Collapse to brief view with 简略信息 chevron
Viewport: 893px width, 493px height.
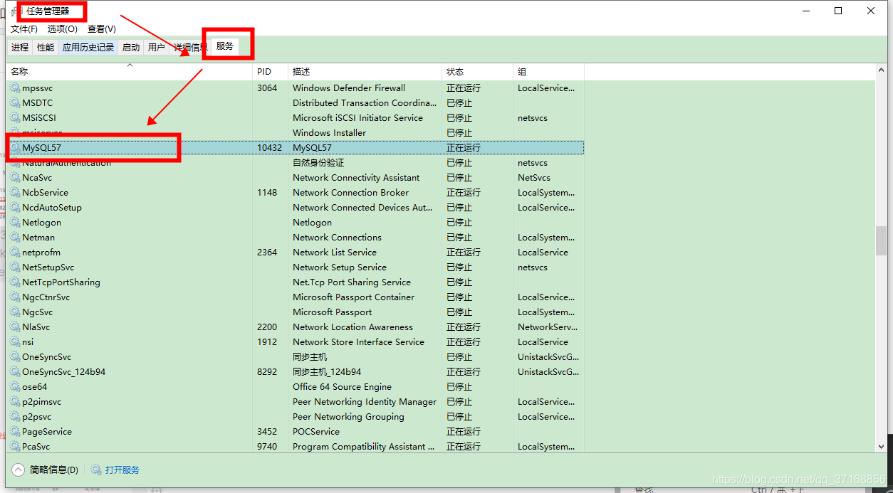click(x=19, y=470)
